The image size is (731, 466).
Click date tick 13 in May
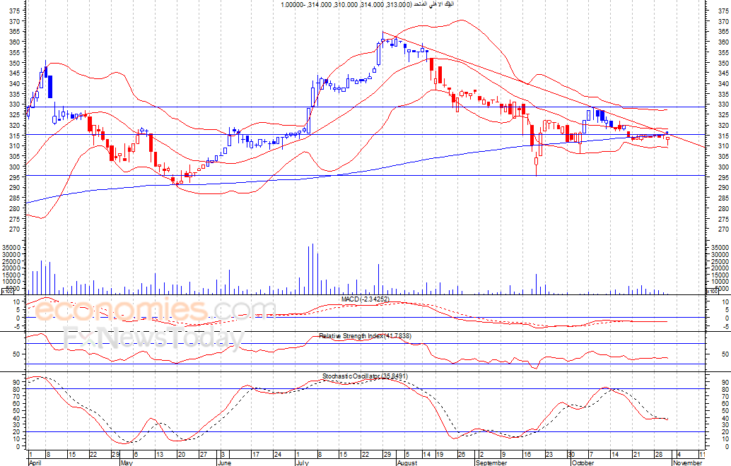click(x=160, y=455)
